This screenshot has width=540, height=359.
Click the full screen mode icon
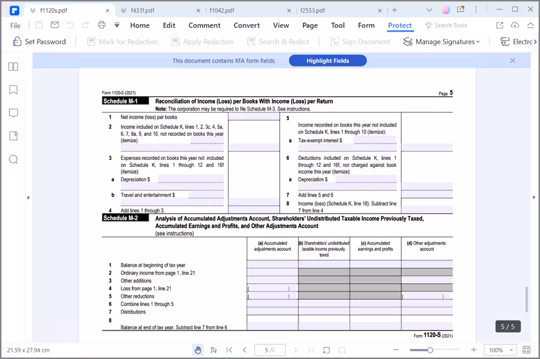527,350
